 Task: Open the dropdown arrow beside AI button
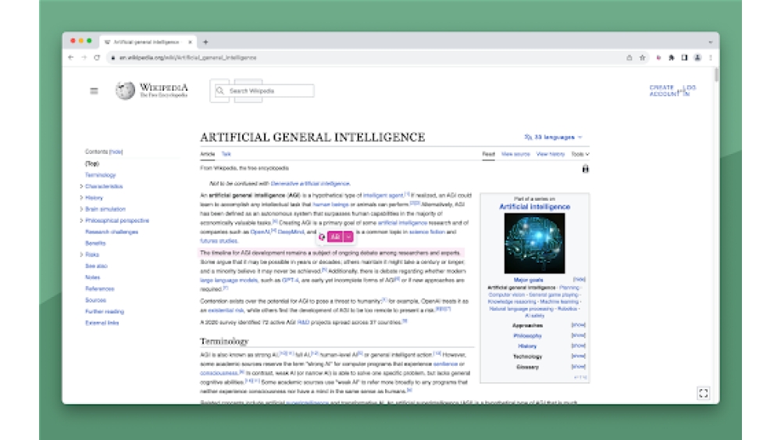pyautogui.click(x=348, y=237)
